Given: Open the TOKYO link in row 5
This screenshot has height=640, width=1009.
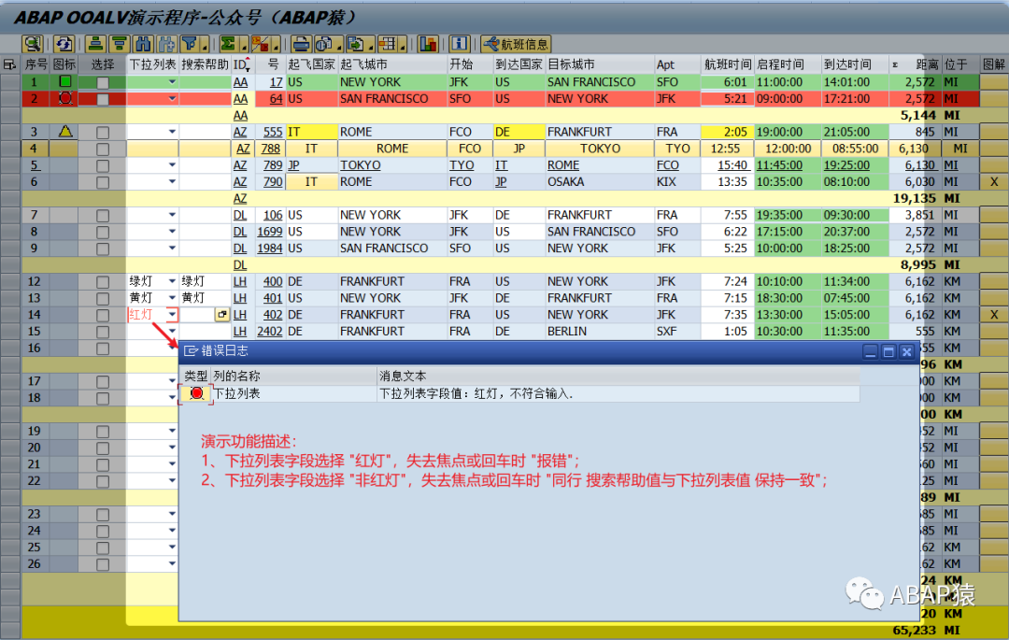Looking at the screenshot, I should (x=361, y=165).
